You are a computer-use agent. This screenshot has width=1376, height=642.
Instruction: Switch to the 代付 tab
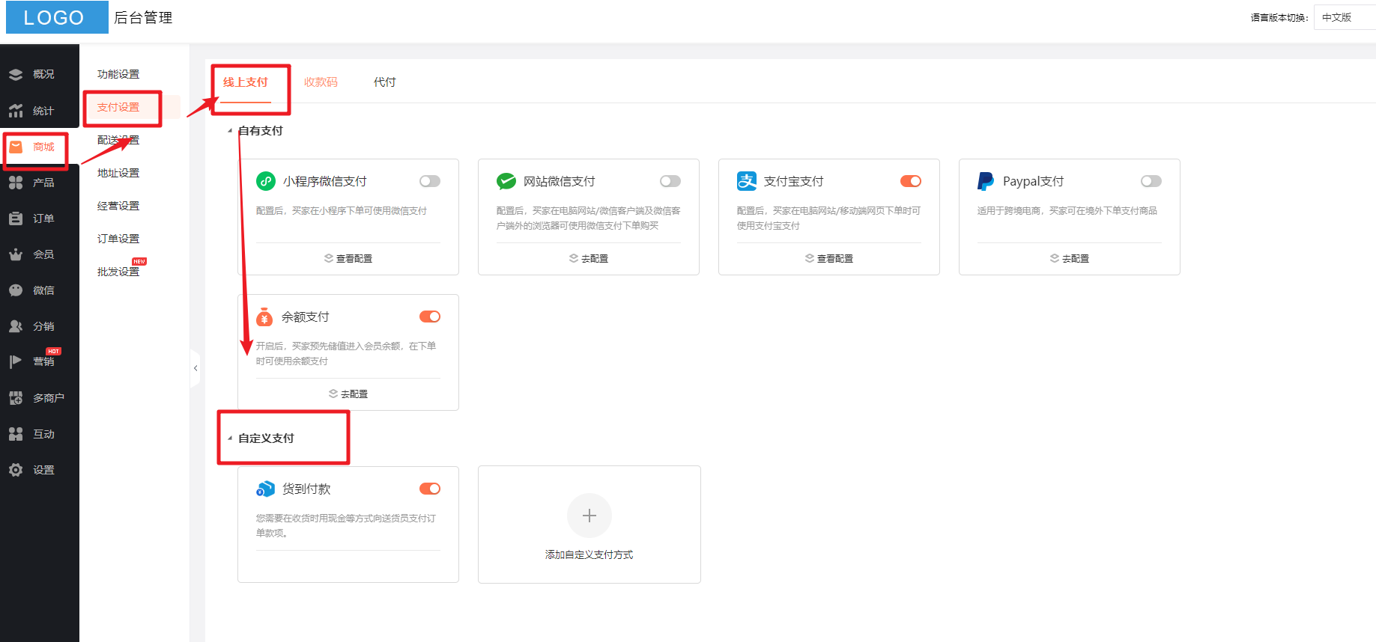(385, 82)
